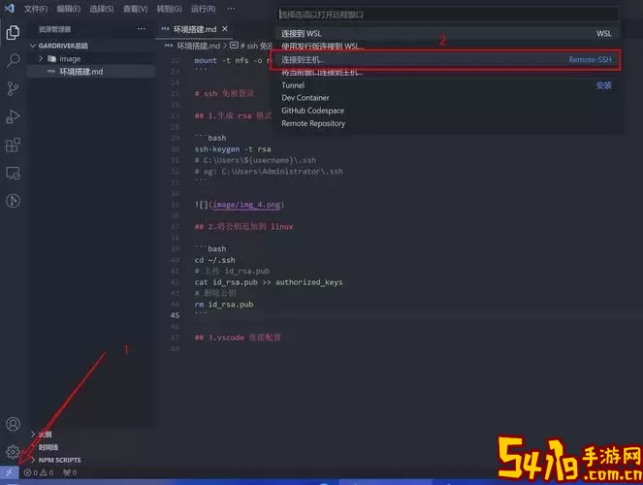Select 环境搭建.md in the file tree
The image size is (643, 485).
tap(90, 72)
